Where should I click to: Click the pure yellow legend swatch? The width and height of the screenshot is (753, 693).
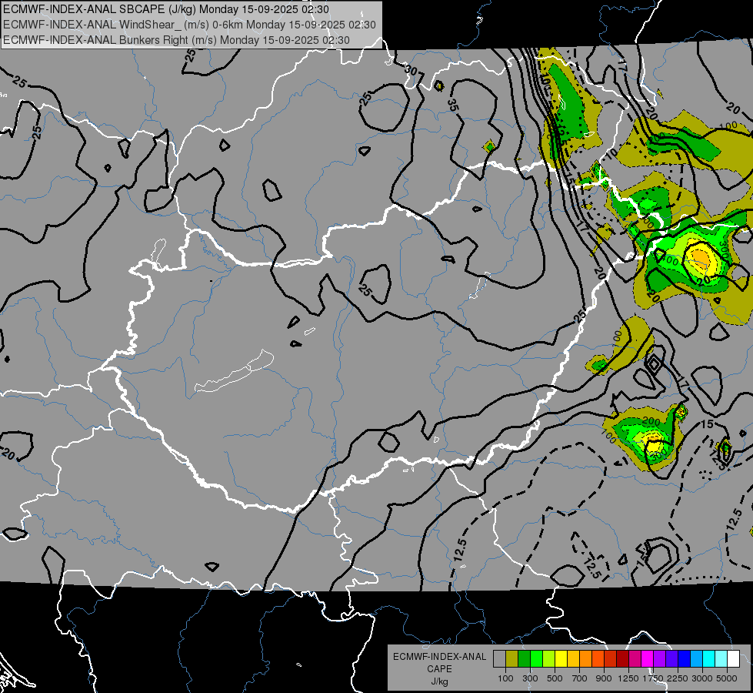[x=561, y=659]
